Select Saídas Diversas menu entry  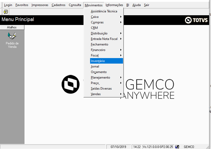[106, 89]
